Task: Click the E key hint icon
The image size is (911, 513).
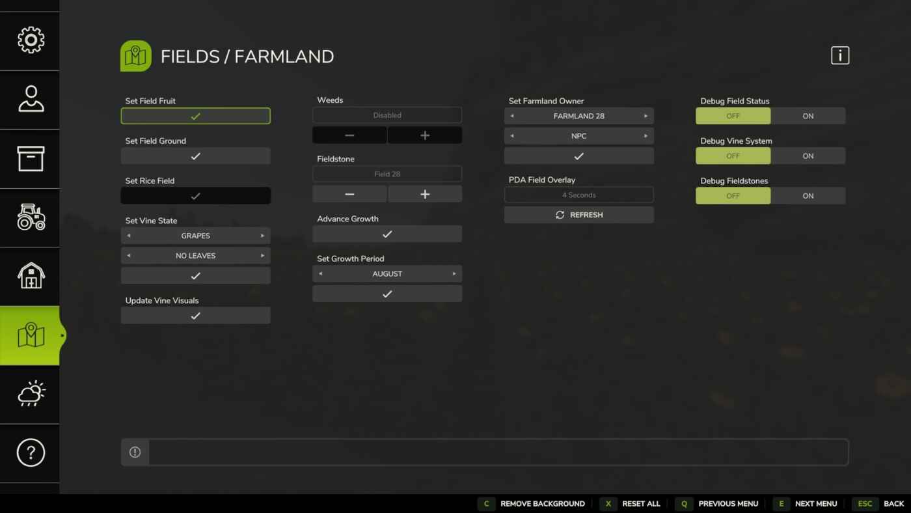Action: [781, 504]
